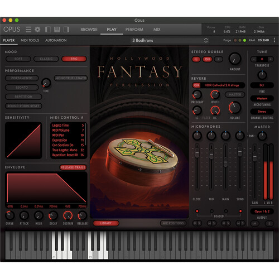The width and height of the screenshot is (279, 279).
Task: Toggle the right sidebar panel icon
Action: [66, 30]
